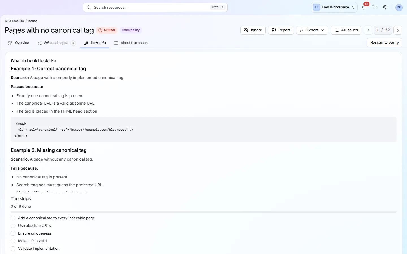Click the 'Search engines must guess the preferred URL' bullet

59,185
